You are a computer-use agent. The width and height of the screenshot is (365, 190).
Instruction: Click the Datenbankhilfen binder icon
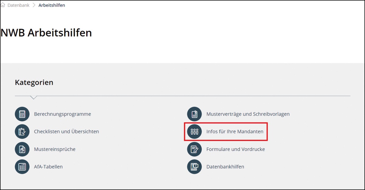click(194, 167)
